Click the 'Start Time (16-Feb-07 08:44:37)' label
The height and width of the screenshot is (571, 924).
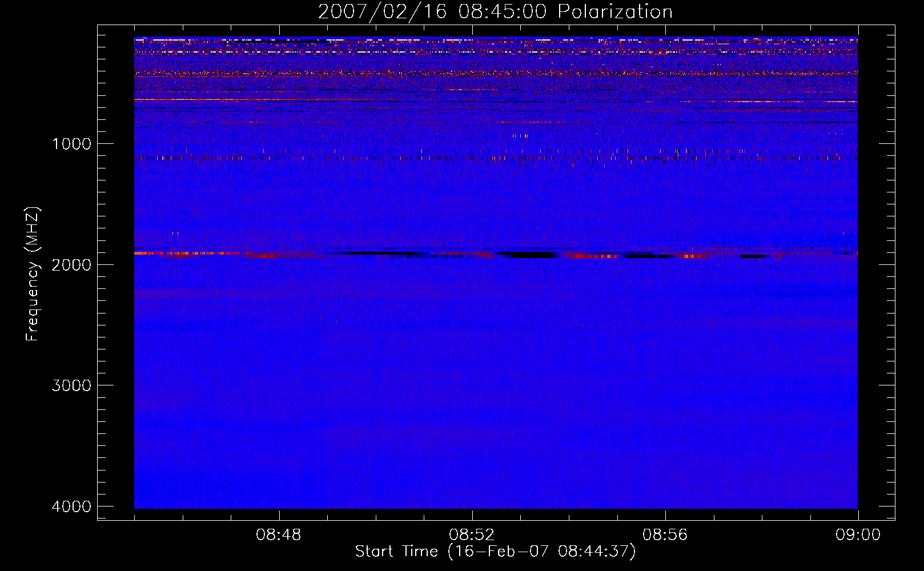[x=495, y=552]
